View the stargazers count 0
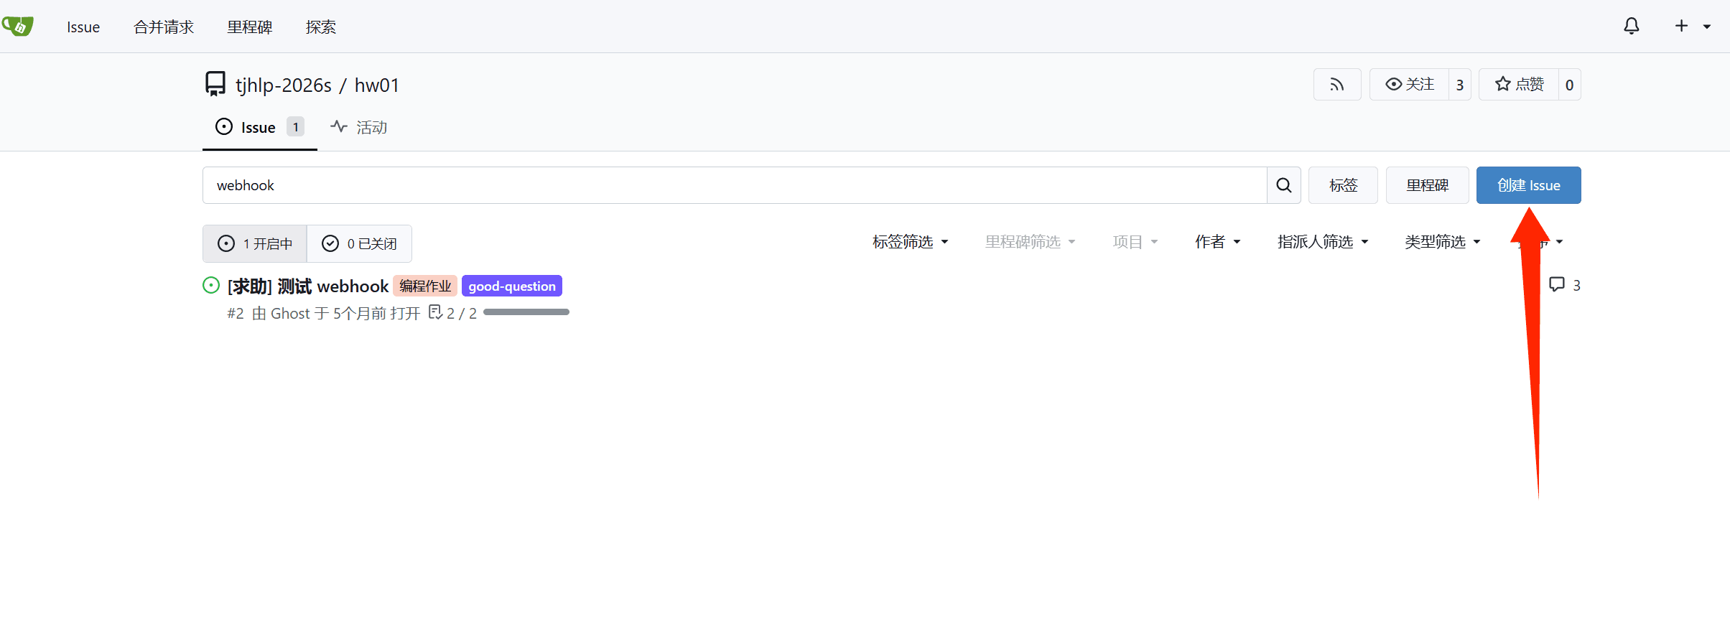Screen dimensions: 1730x626 point(1570,85)
